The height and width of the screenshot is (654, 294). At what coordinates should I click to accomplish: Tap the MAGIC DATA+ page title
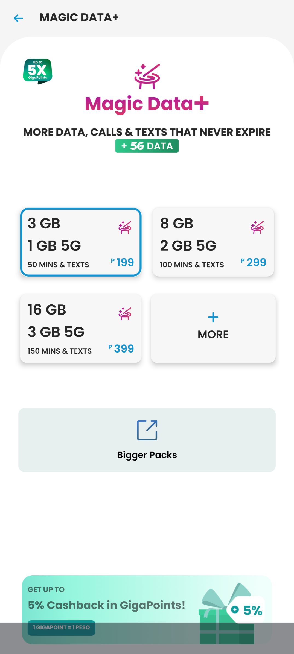79,18
